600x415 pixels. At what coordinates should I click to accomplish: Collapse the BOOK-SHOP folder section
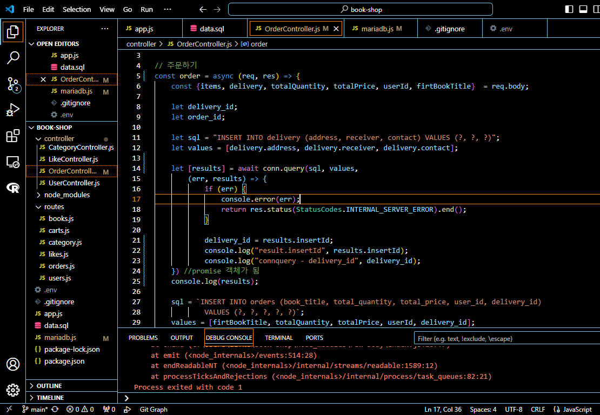pyautogui.click(x=31, y=128)
